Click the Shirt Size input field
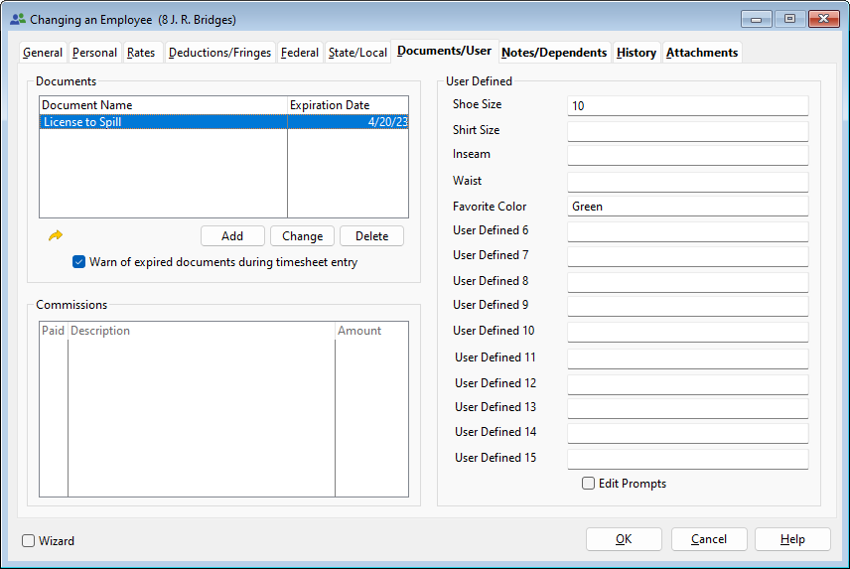 (687, 130)
